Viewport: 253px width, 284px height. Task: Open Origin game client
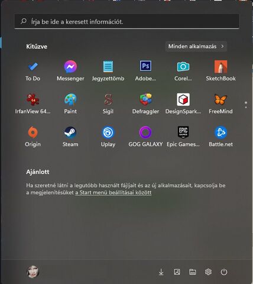pyautogui.click(x=33, y=137)
